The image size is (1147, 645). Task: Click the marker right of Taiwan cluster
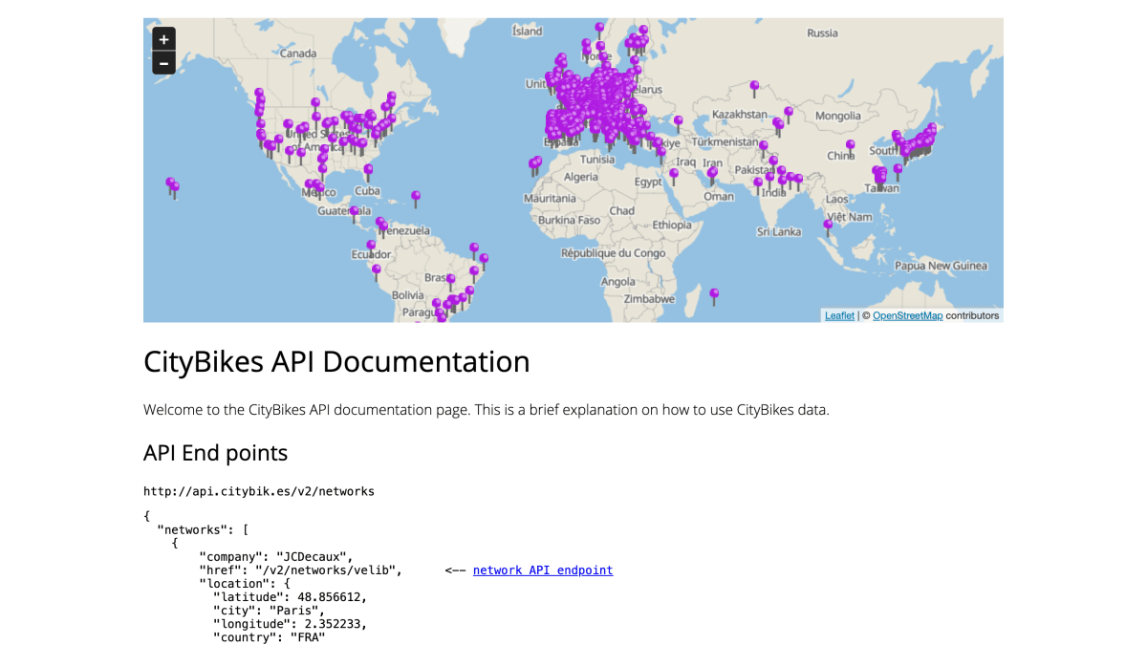(898, 173)
